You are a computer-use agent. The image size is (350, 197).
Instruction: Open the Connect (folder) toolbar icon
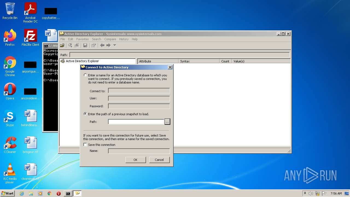click(x=62, y=45)
